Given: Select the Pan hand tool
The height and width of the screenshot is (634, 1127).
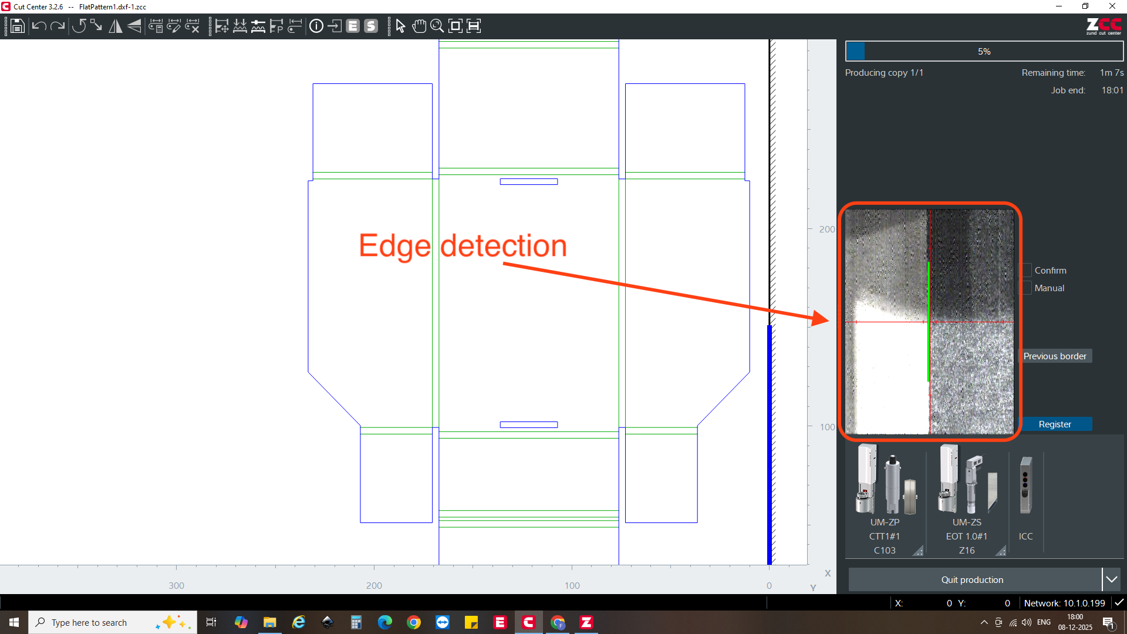Looking at the screenshot, I should pyautogui.click(x=419, y=26).
